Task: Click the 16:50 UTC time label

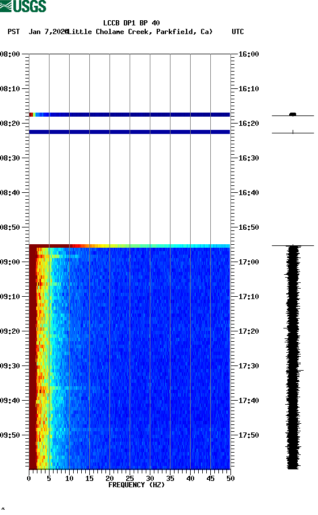Action: tap(248, 227)
